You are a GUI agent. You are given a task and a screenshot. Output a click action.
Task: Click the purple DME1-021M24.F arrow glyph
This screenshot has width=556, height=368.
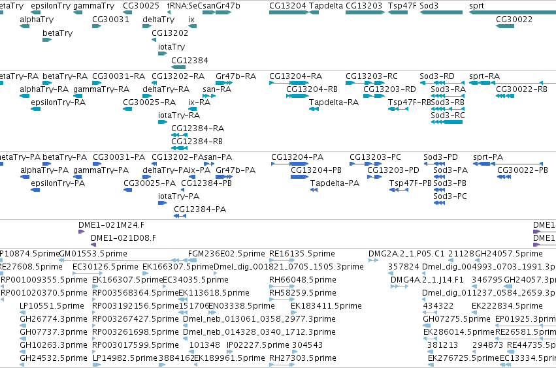81,232
